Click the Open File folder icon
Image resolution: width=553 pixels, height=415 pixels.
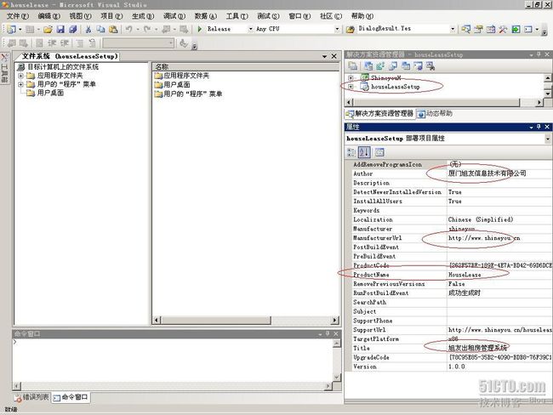point(48,29)
